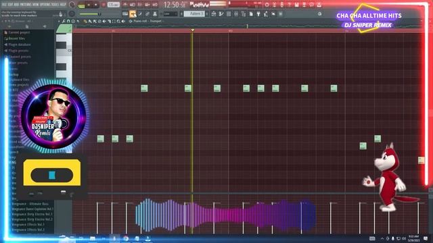
Task: Click the plus button beside Pattern 3
Action: pos(207,13)
